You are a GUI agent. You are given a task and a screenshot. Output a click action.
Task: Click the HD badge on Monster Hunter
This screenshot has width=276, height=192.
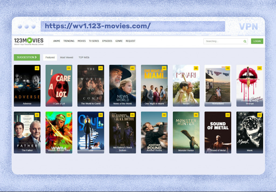point(196,115)
